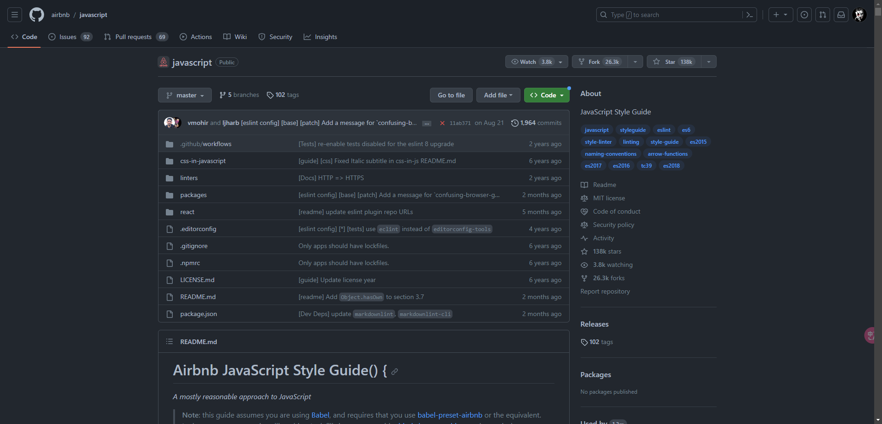Viewport: 882px width, 424px height.
Task: Click the folder icon for linters
Action: coord(170,178)
